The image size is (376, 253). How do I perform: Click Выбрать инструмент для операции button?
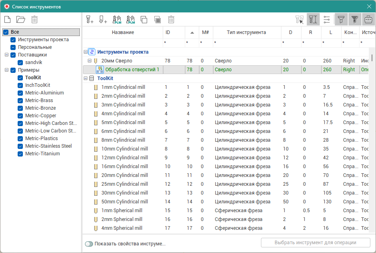[315, 243]
